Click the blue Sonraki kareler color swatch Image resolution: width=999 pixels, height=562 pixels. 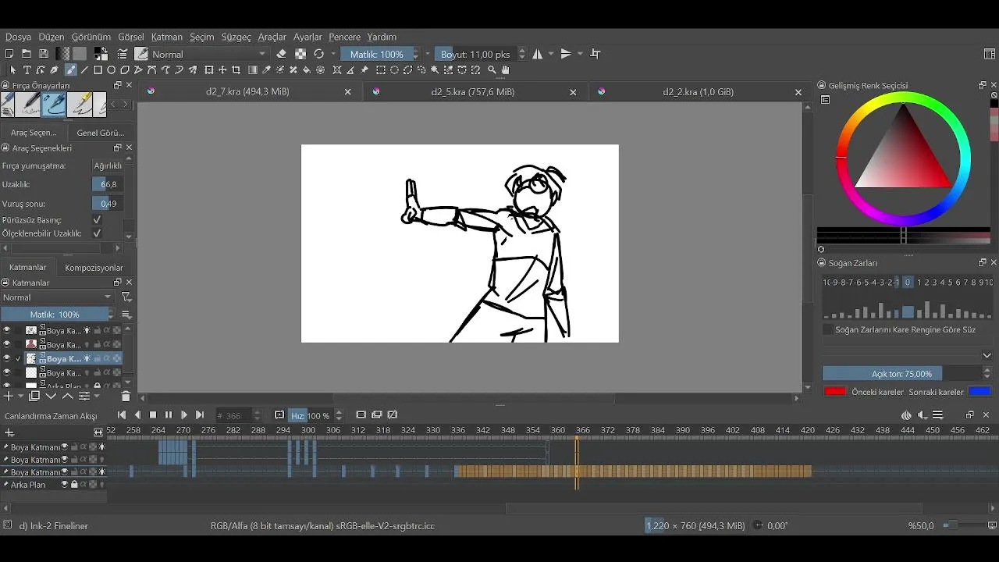click(979, 392)
